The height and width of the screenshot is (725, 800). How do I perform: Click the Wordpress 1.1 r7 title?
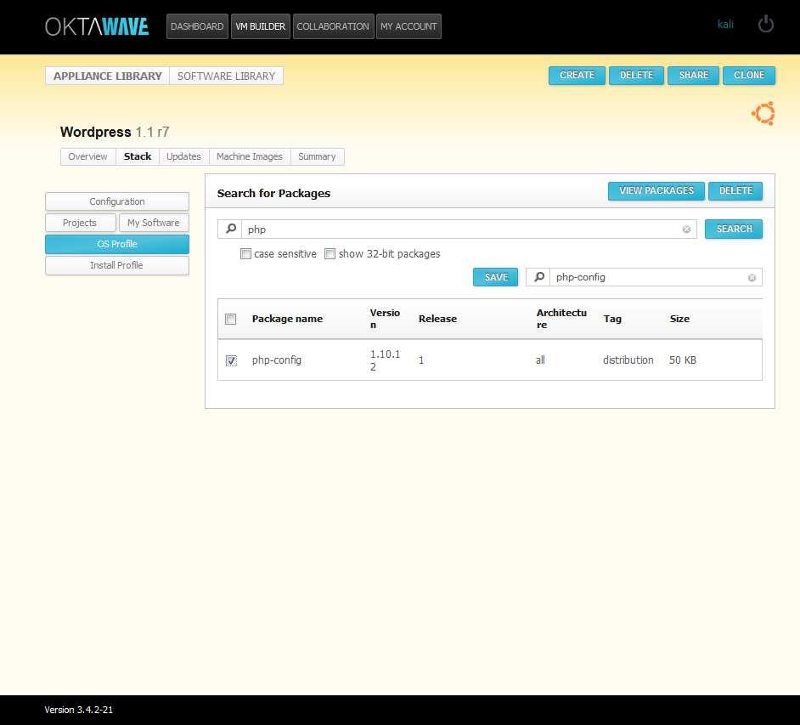(115, 132)
